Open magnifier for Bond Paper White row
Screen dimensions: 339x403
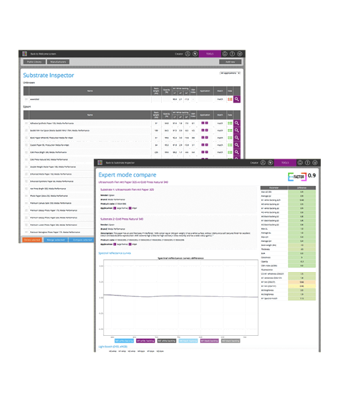pyautogui.click(x=237, y=138)
